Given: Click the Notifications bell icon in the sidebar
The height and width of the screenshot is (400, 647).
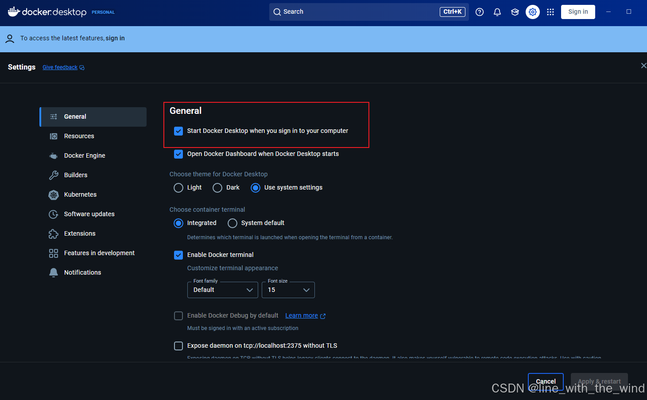Looking at the screenshot, I should (x=54, y=272).
